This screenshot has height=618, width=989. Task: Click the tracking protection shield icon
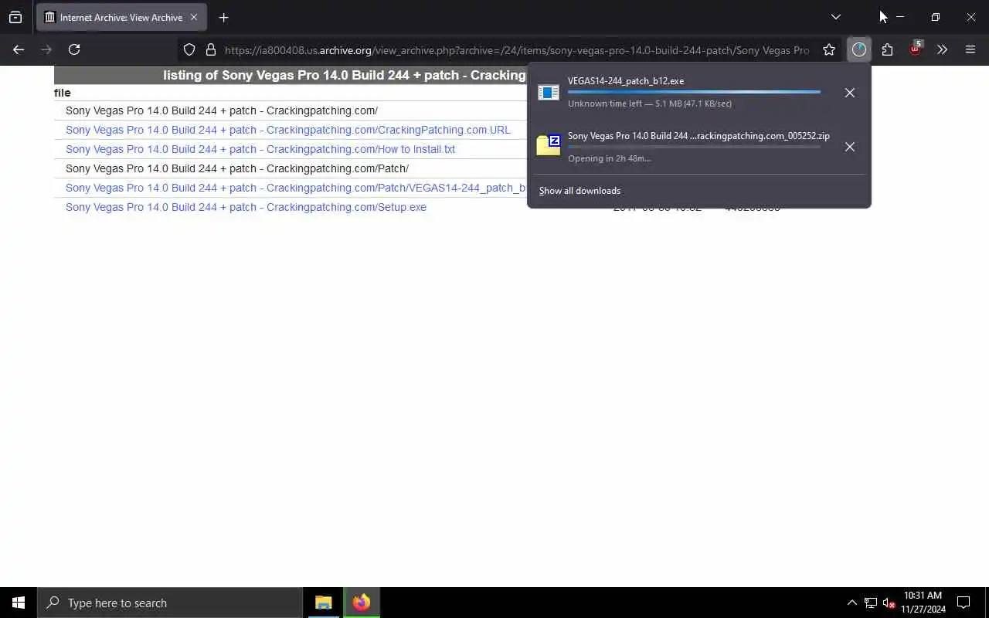tap(189, 49)
